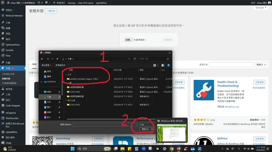Viewport: 272px width, 152px height.
Task: Open the recent locations dropdown arrow
Action: pyautogui.click(x=53, y=59)
